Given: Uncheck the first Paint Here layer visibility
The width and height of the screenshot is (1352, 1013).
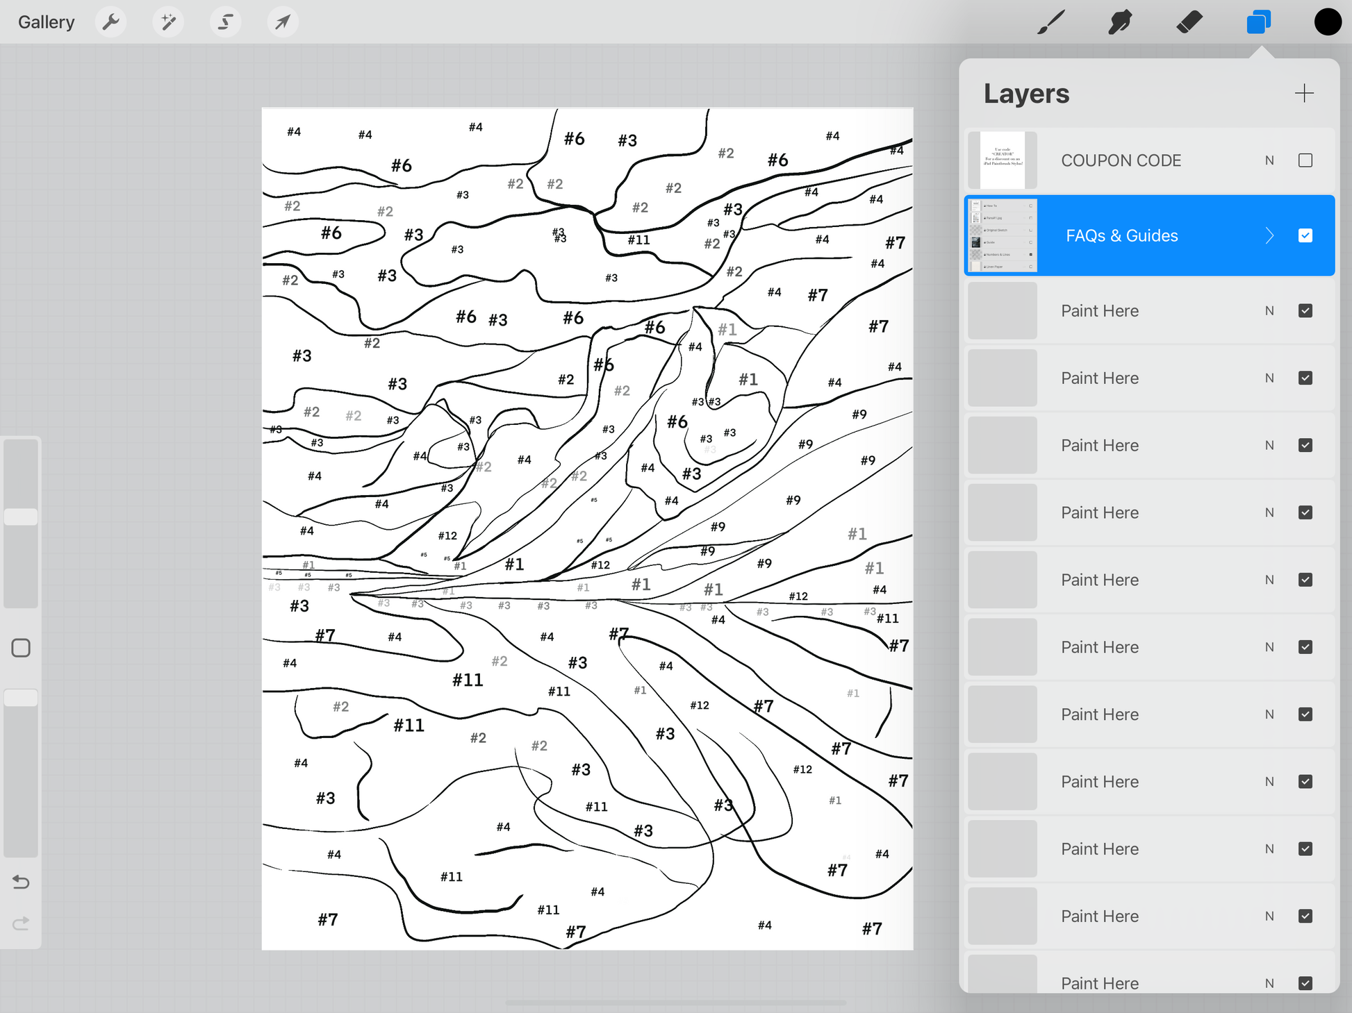Looking at the screenshot, I should coord(1305,310).
